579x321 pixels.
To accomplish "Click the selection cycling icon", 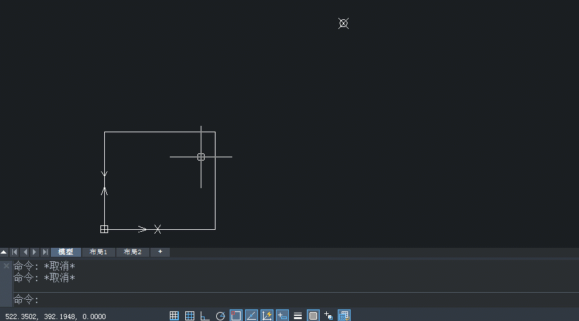I will [x=329, y=315].
